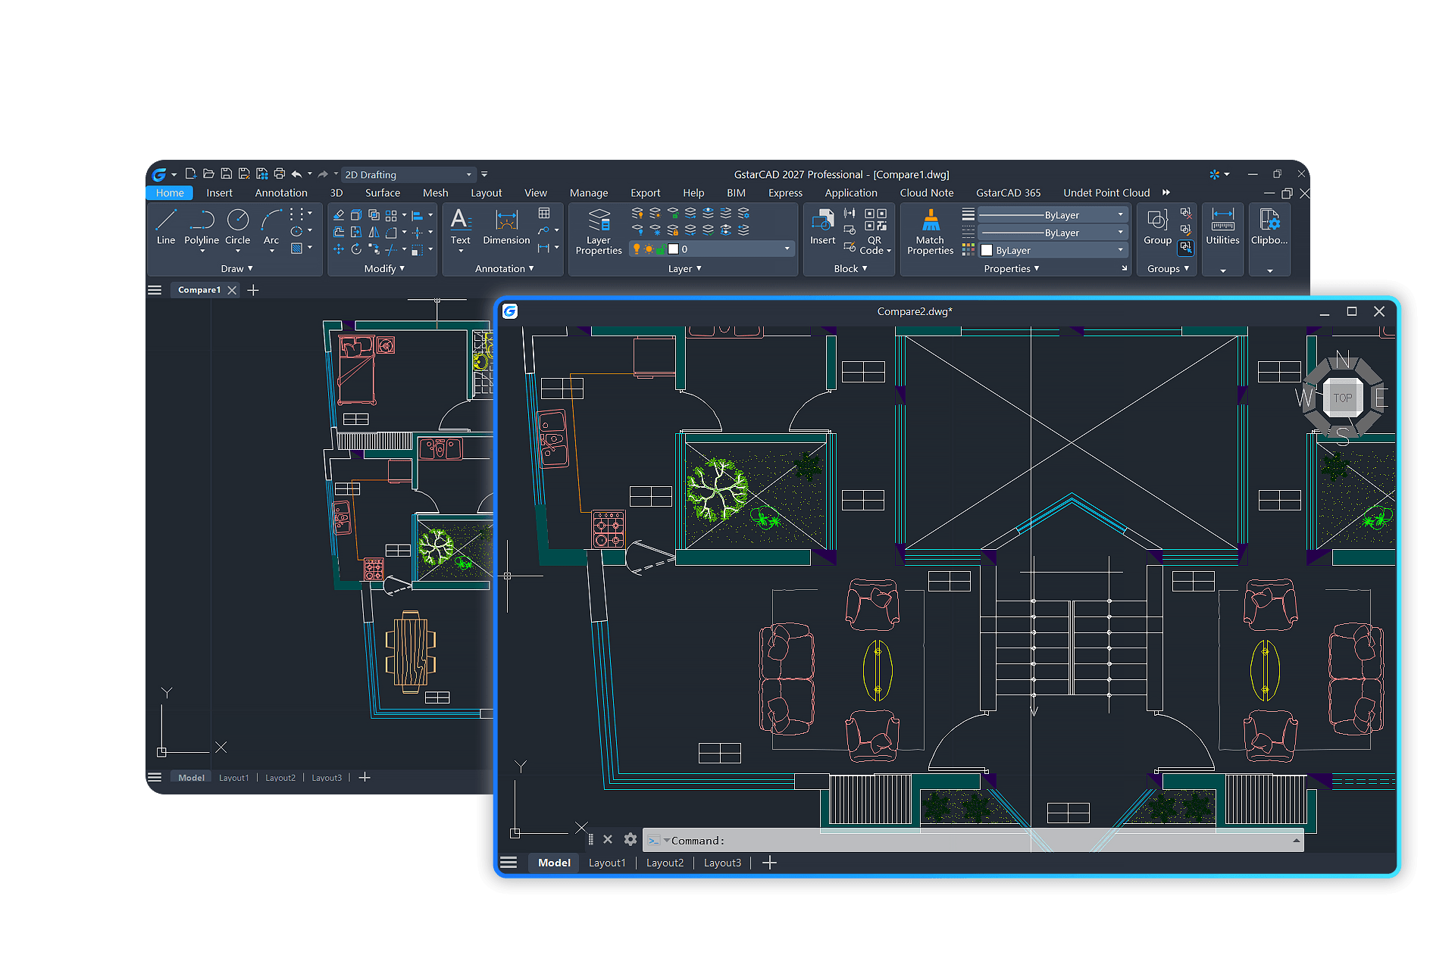Click the Group tool icon
Viewport: 1455px width, 955px height.
[1157, 227]
